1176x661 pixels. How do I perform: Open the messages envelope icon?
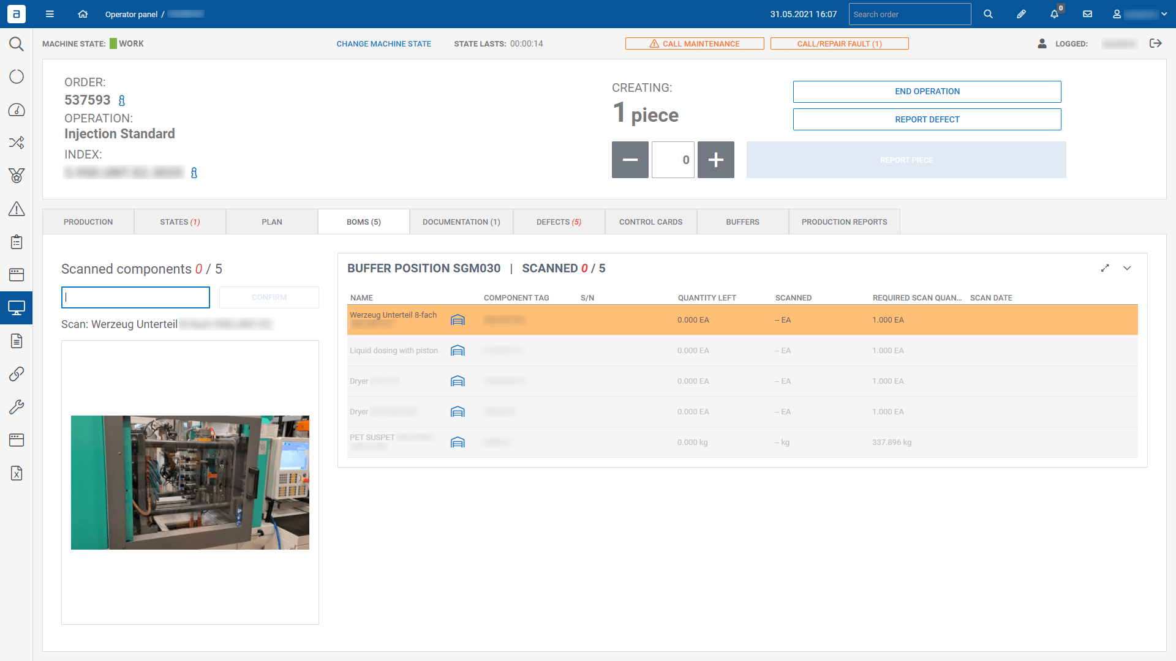(x=1087, y=14)
